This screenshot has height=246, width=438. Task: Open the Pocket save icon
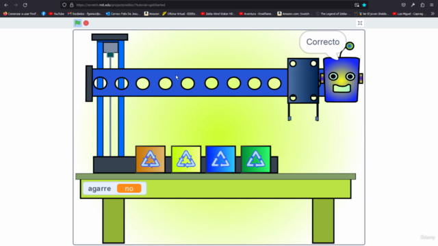[404, 5]
